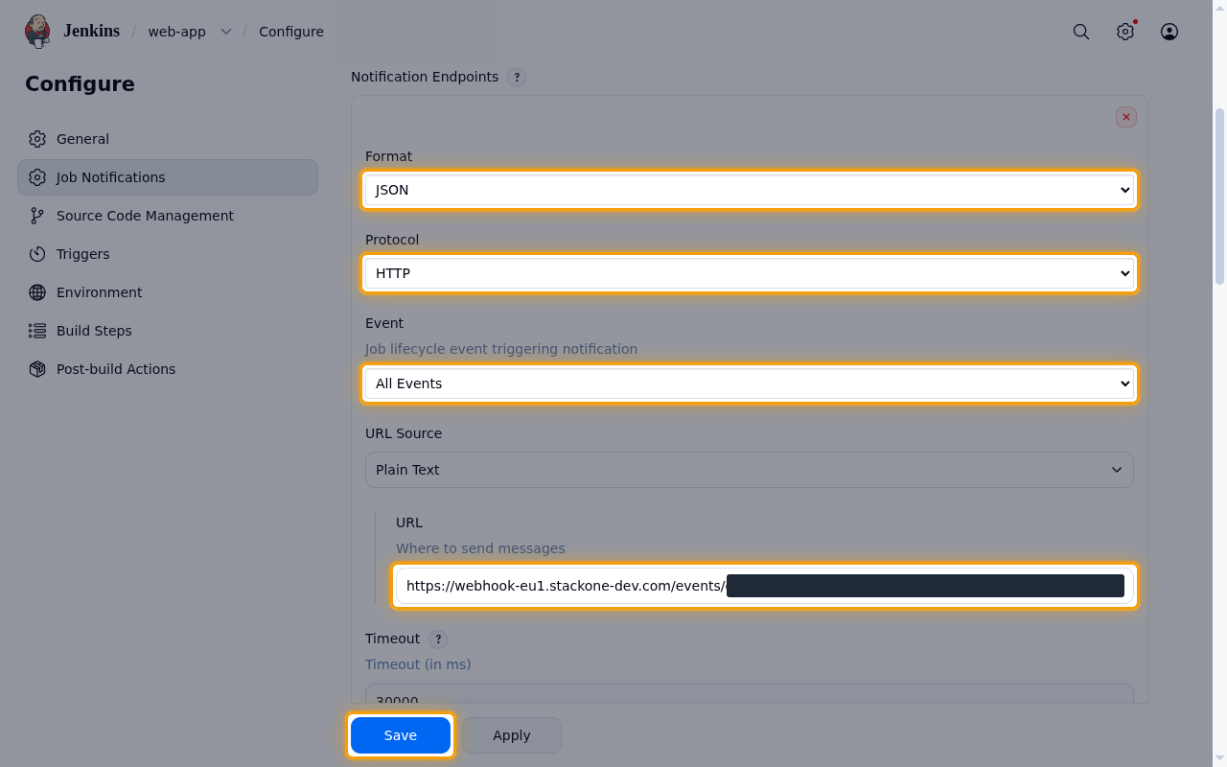1227x767 pixels.
Task: Click the Source Code Management branch icon
Action: tap(37, 216)
